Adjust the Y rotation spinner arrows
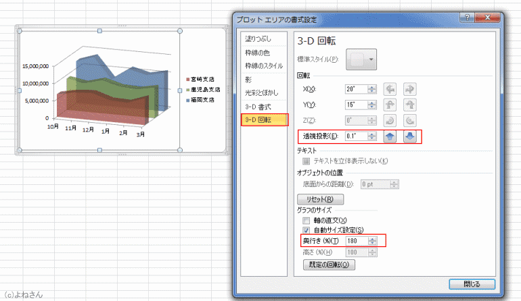This screenshot has width=521, height=301. tap(372, 105)
